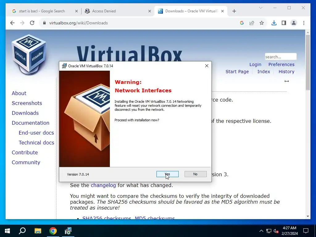Open About in the sidebar

[19, 93]
